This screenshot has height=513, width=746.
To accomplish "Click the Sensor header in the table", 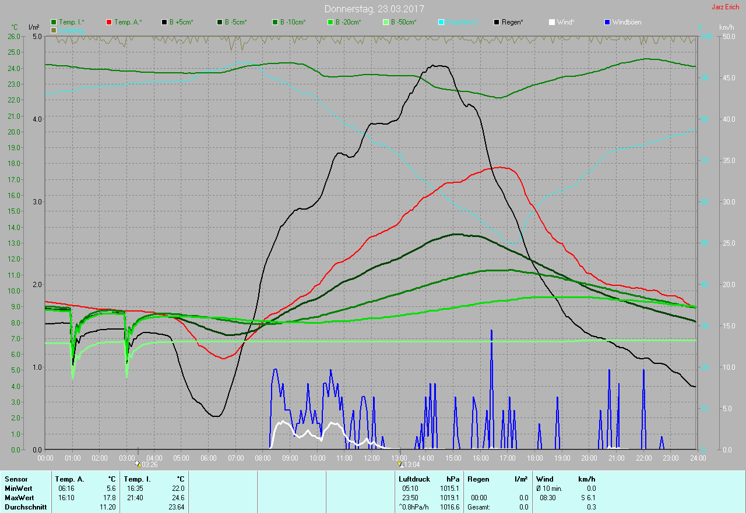I will coord(16,479).
